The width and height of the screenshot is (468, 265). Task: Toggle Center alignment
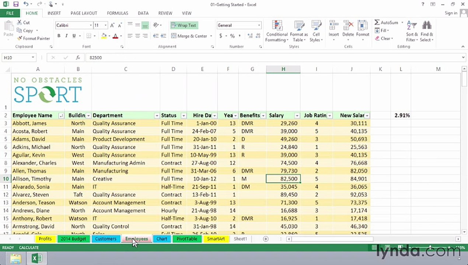coord(137,36)
